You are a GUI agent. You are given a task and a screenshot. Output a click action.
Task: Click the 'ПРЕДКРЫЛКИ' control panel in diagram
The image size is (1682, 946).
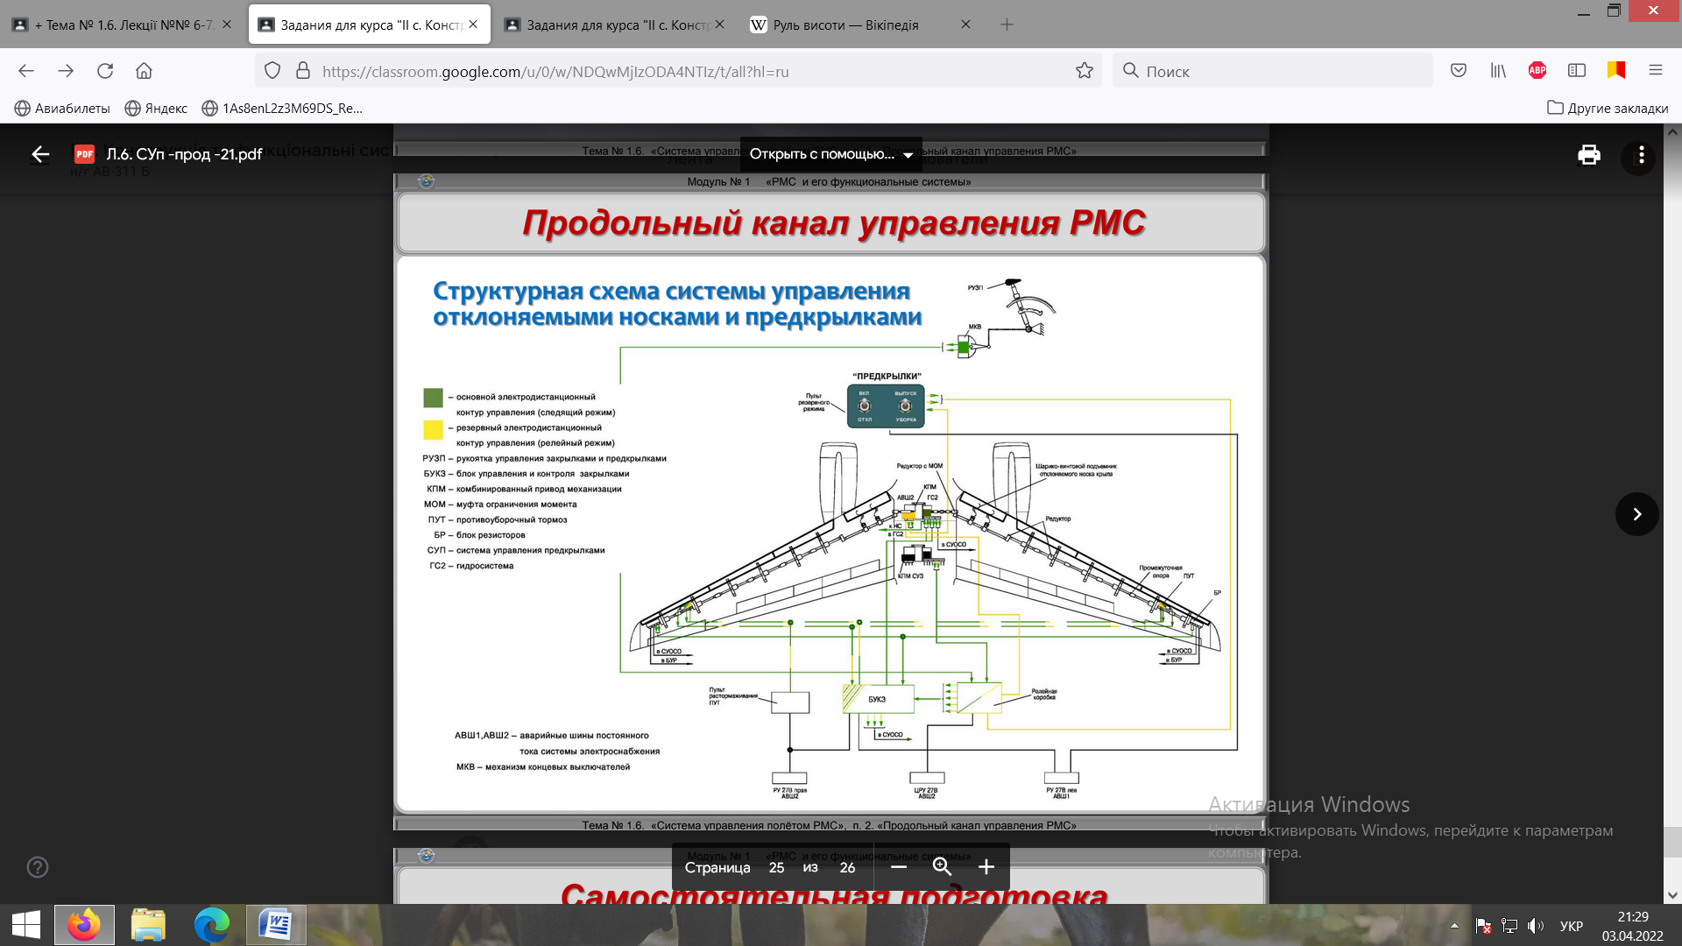(x=886, y=406)
